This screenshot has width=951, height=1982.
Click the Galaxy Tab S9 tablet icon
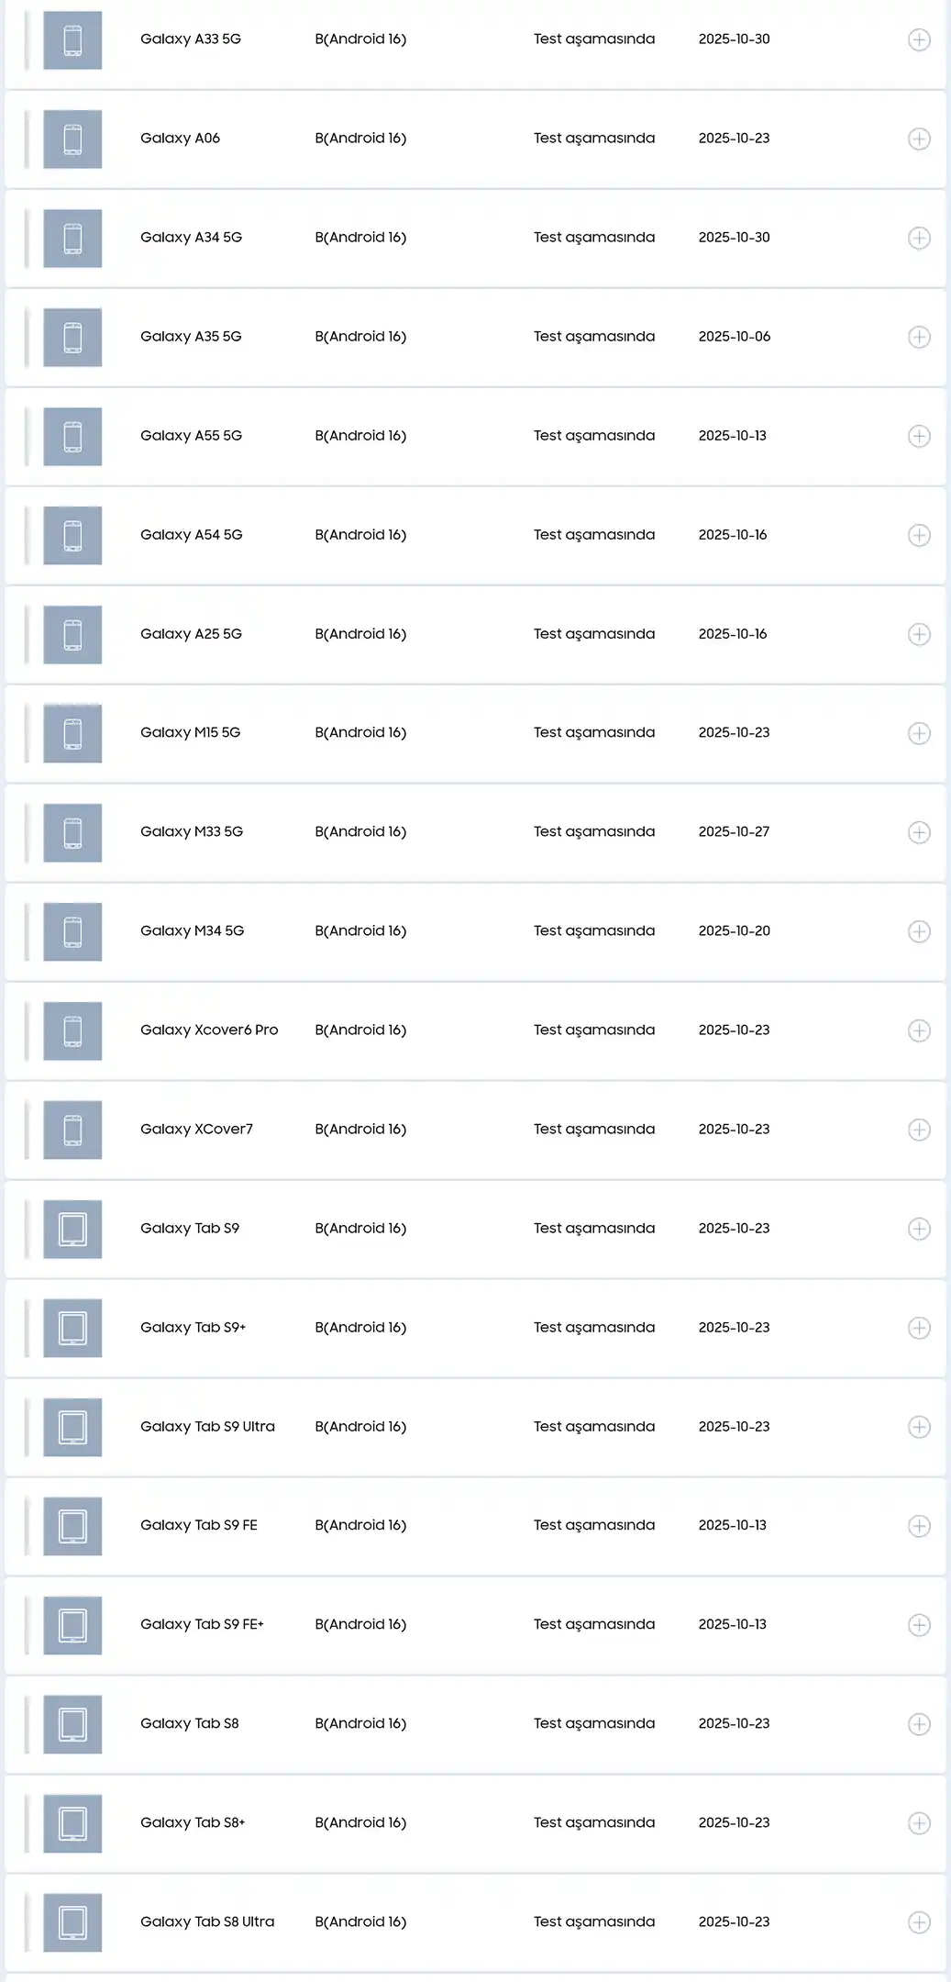click(72, 1230)
